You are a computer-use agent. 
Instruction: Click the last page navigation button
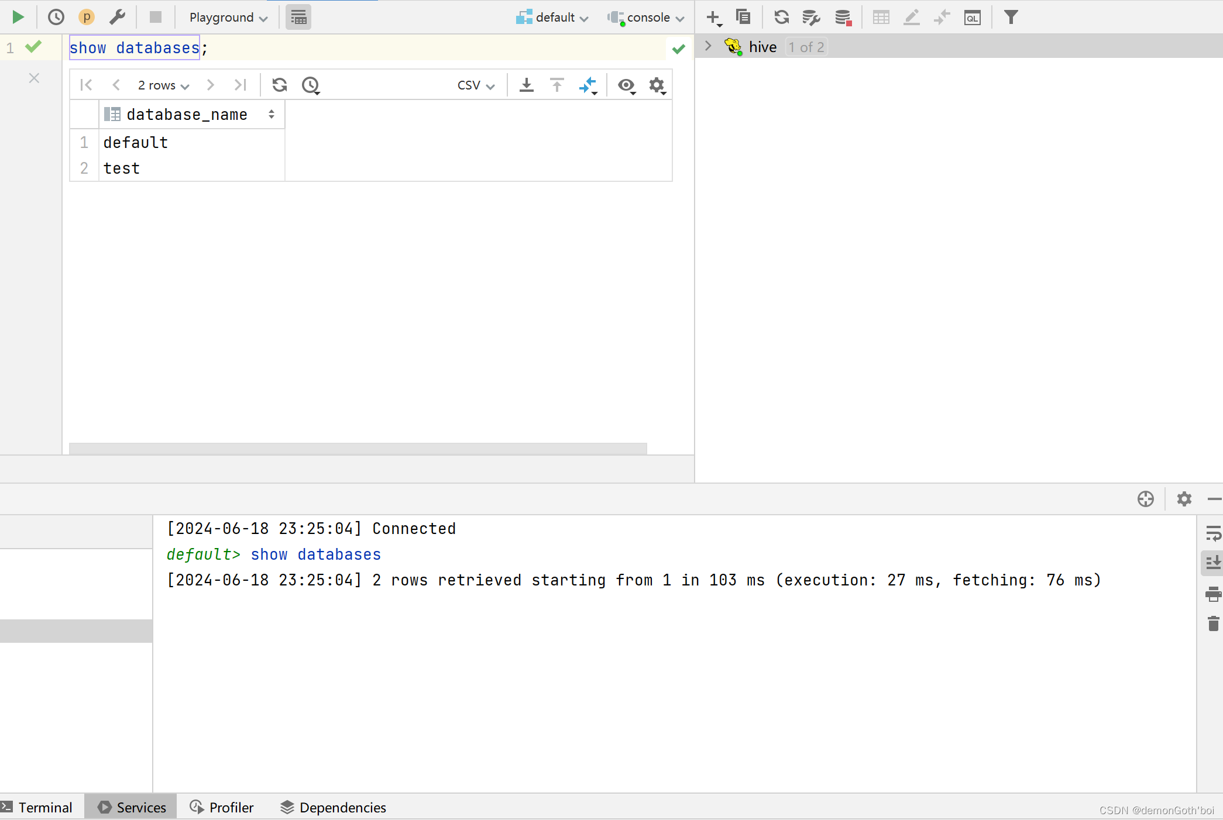[241, 85]
